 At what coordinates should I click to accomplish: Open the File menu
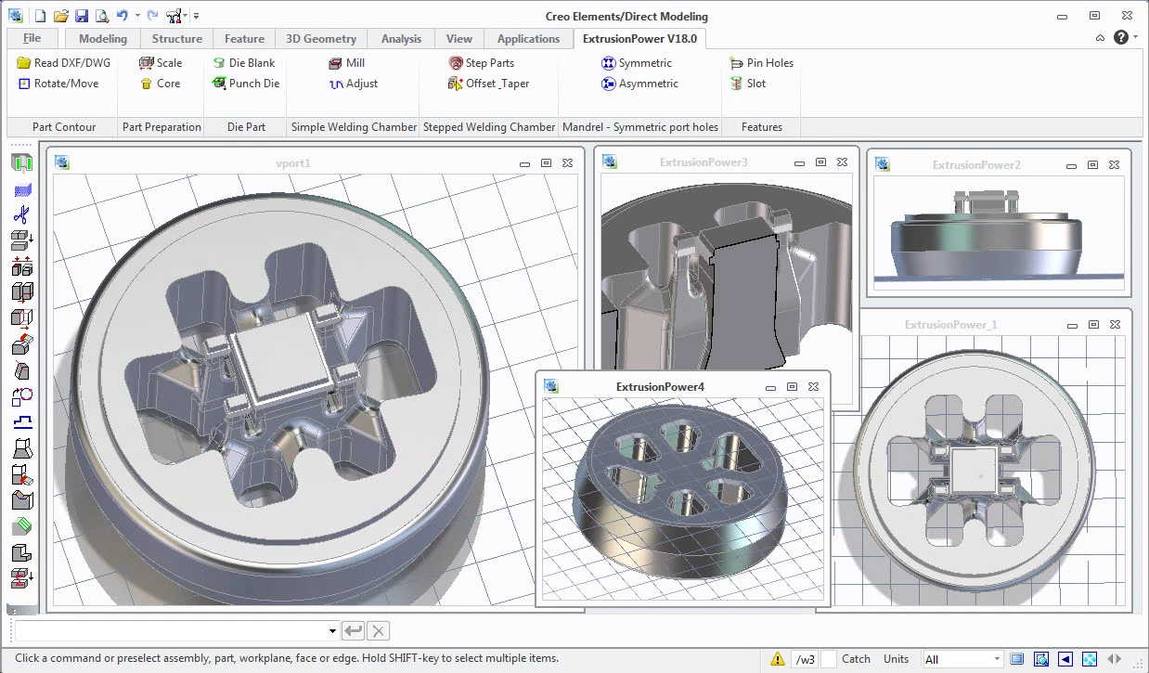point(32,38)
